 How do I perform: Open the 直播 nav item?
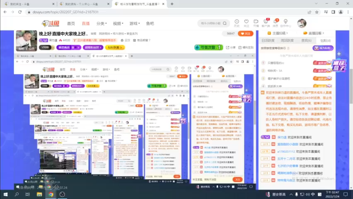(86, 23)
